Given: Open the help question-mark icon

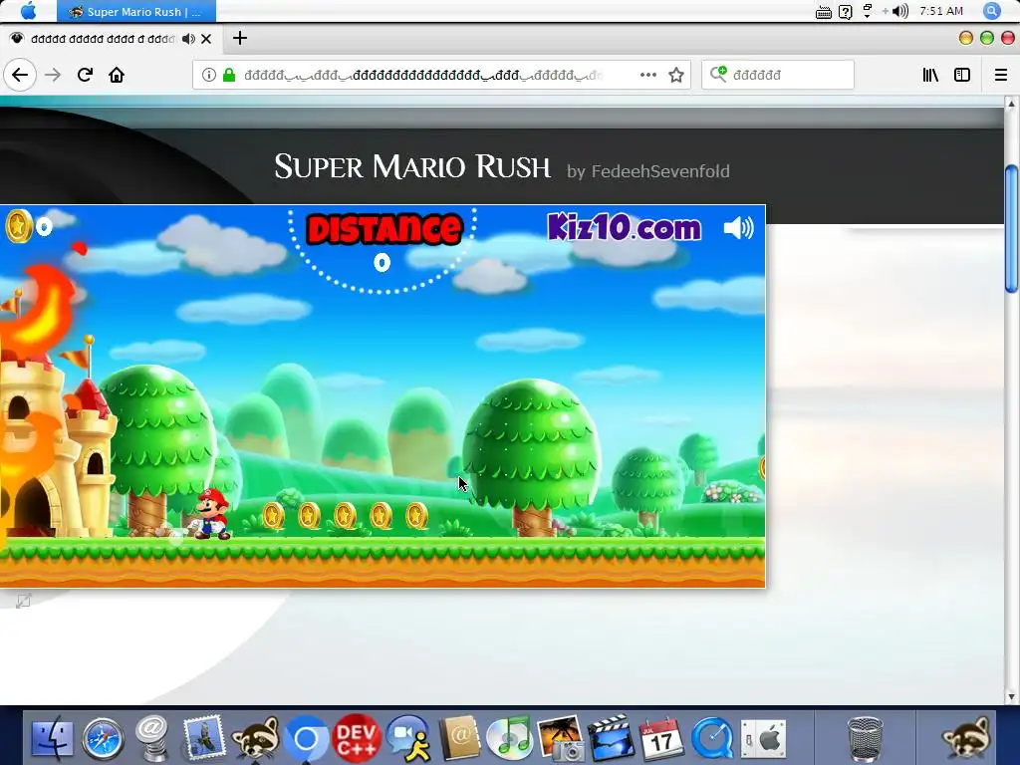Looking at the screenshot, I should pyautogui.click(x=845, y=12).
